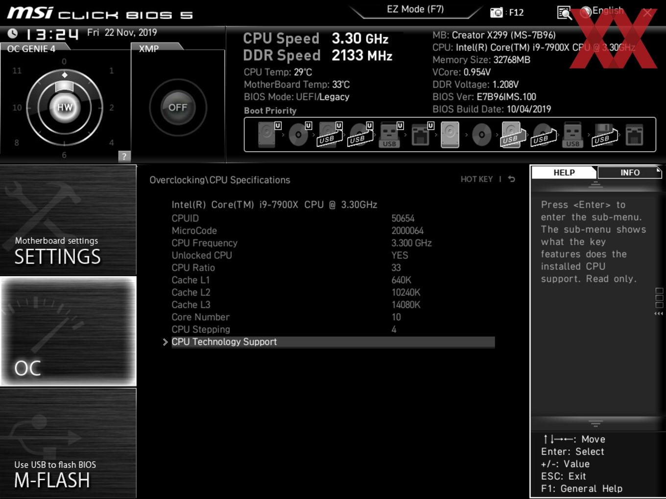The width and height of the screenshot is (666, 499).
Task: Click the BIOS Mode UEFI/Legacy text
Action: (297, 97)
